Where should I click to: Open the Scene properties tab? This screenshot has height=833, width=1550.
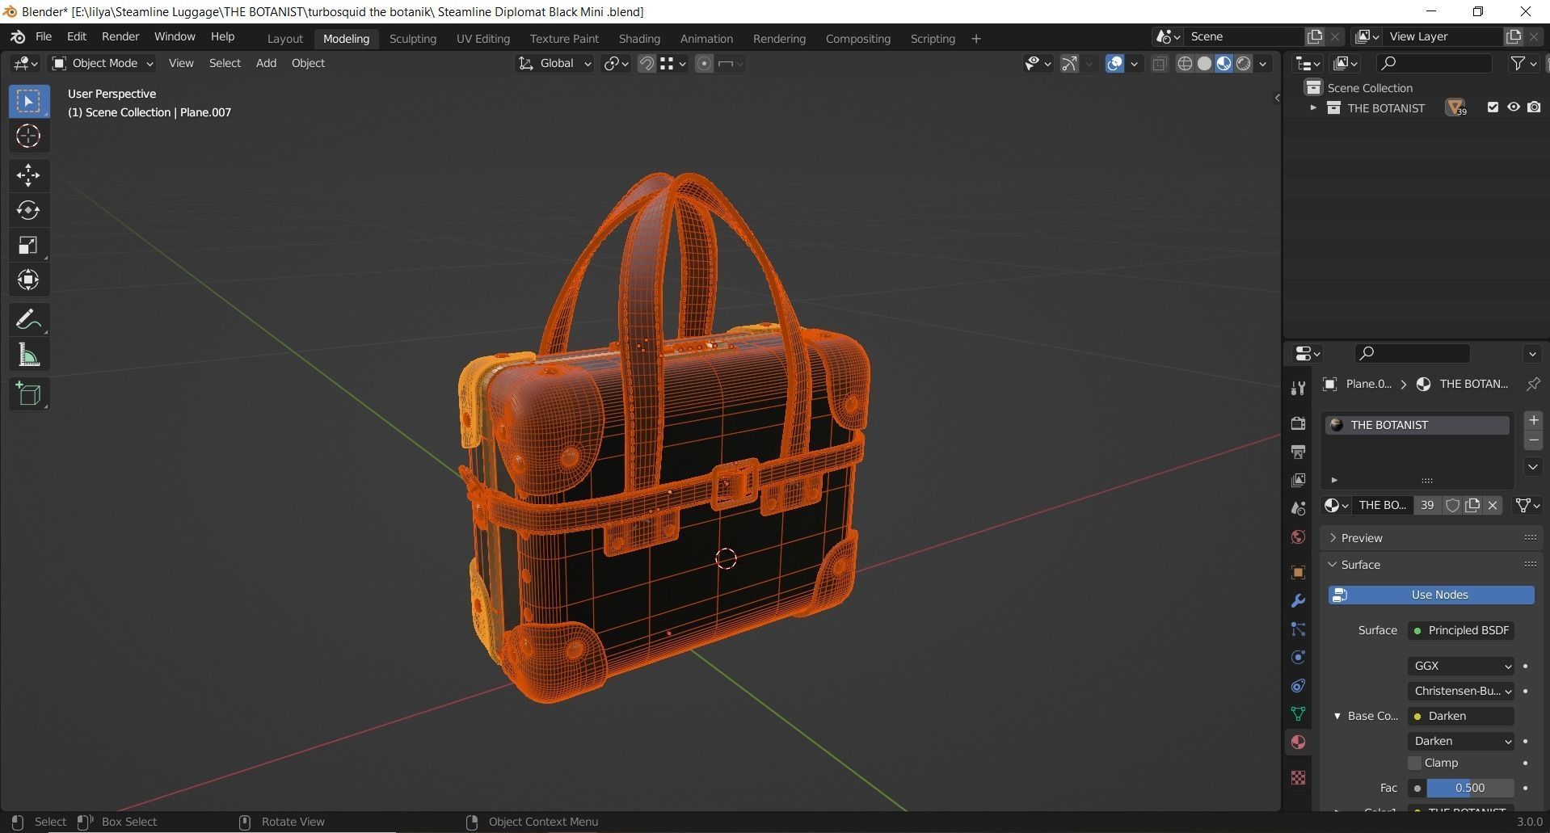click(1298, 508)
